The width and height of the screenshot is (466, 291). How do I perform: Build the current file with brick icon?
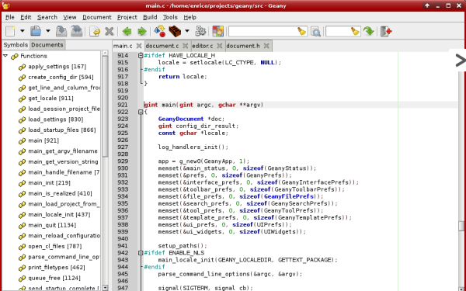click(175, 31)
